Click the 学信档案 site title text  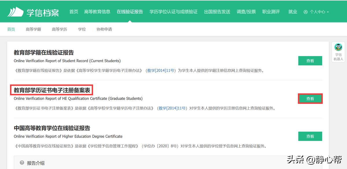(x=43, y=12)
